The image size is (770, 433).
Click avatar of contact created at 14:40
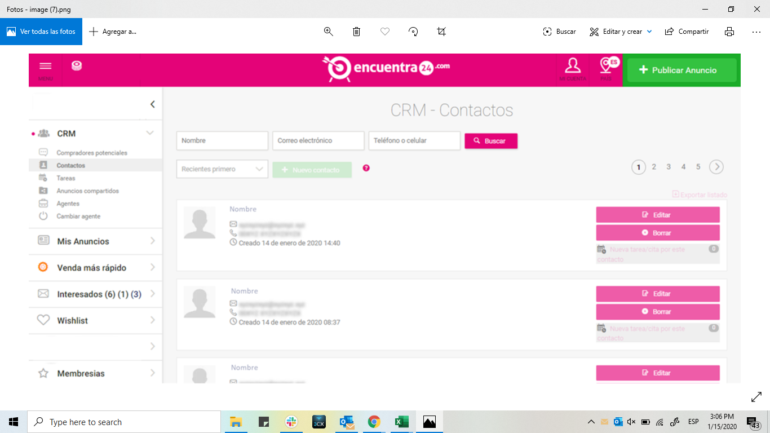(x=200, y=222)
